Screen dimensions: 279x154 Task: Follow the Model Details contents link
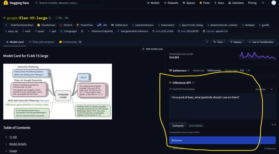(x=18, y=144)
